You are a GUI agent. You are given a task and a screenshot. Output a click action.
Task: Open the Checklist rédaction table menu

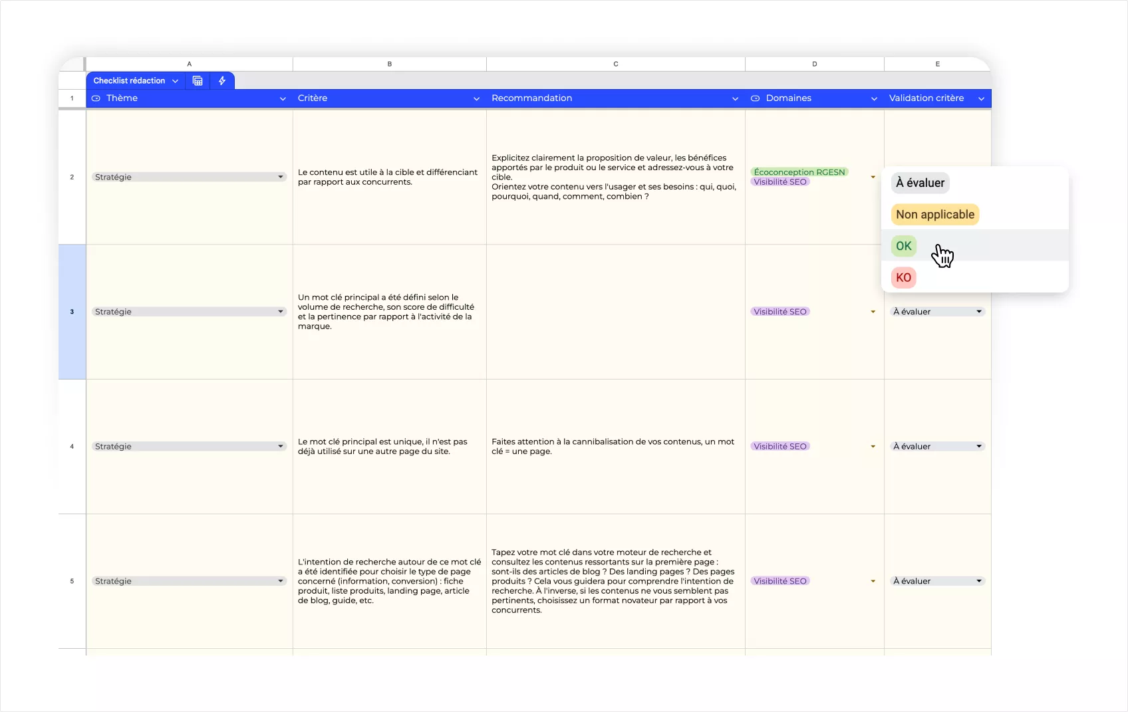point(175,81)
